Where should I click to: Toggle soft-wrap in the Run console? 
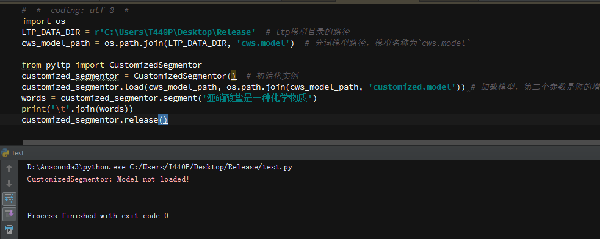click(9, 199)
